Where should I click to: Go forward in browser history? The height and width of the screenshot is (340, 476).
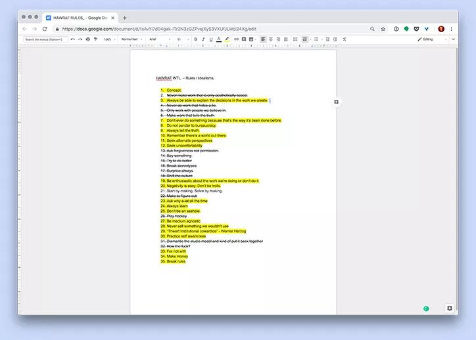pyautogui.click(x=35, y=29)
